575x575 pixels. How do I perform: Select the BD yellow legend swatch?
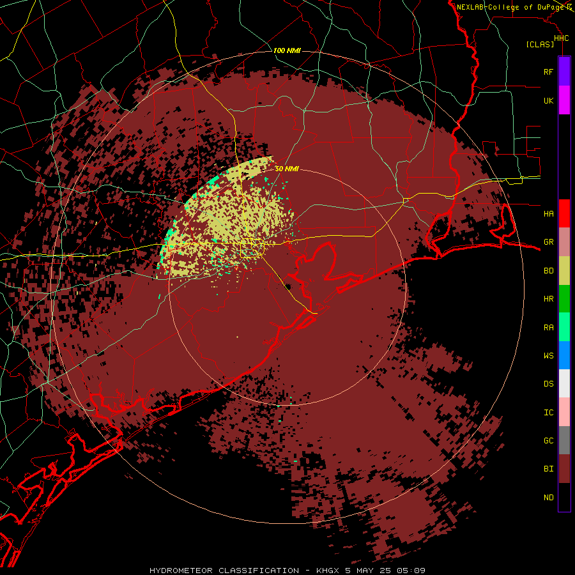pos(564,271)
